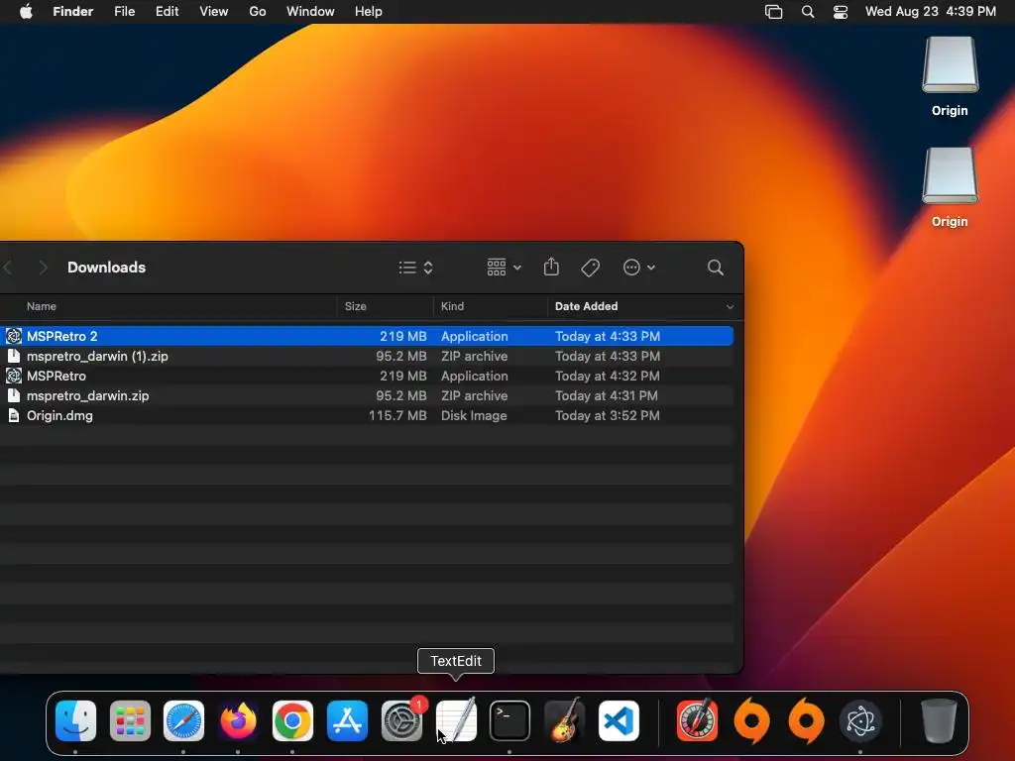Click the Finder window search magnifier
Screen dimensions: 1015x761
tap(716, 268)
